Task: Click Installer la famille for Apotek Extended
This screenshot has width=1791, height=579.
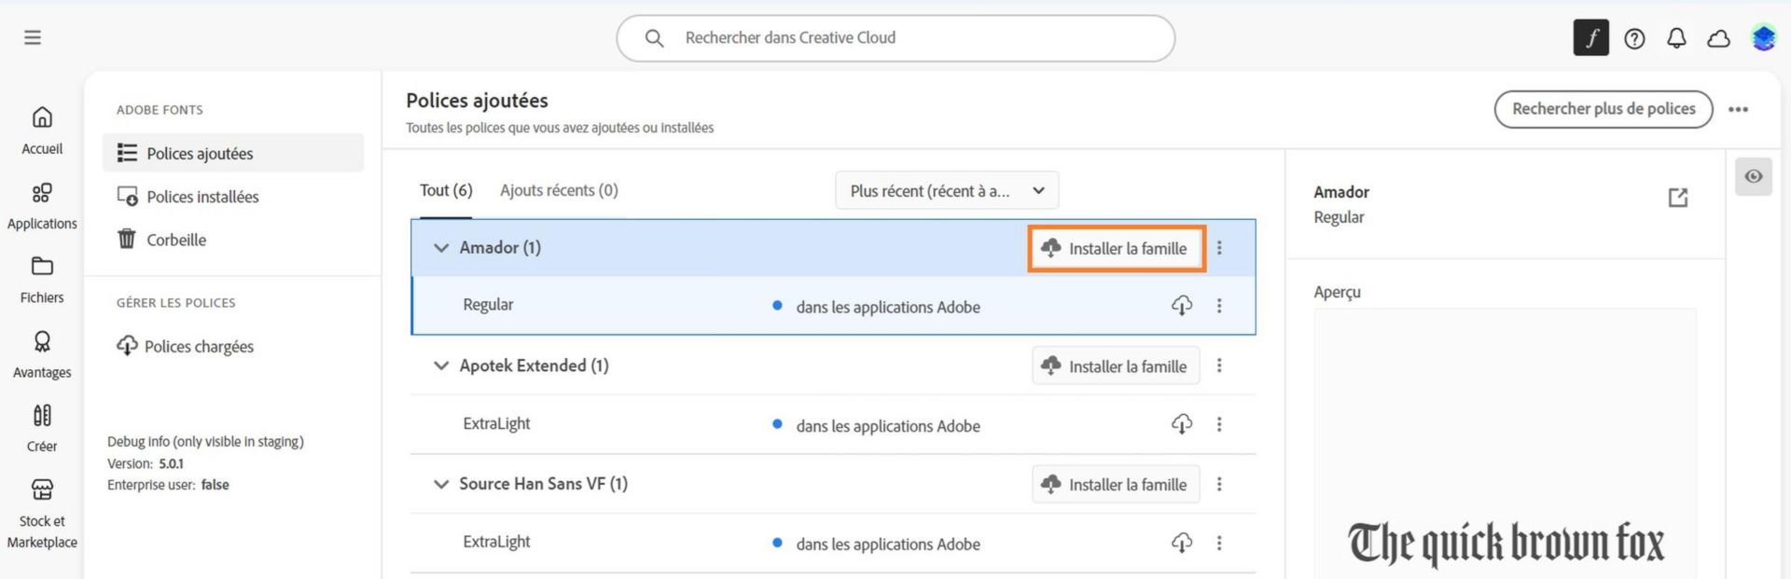Action: point(1116,365)
